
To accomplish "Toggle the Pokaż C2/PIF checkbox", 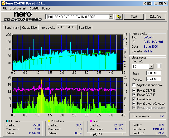I will coord(134,95).
